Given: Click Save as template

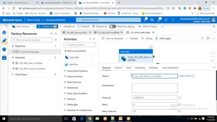Looking at the screenshot, I should [x=112, y=38].
